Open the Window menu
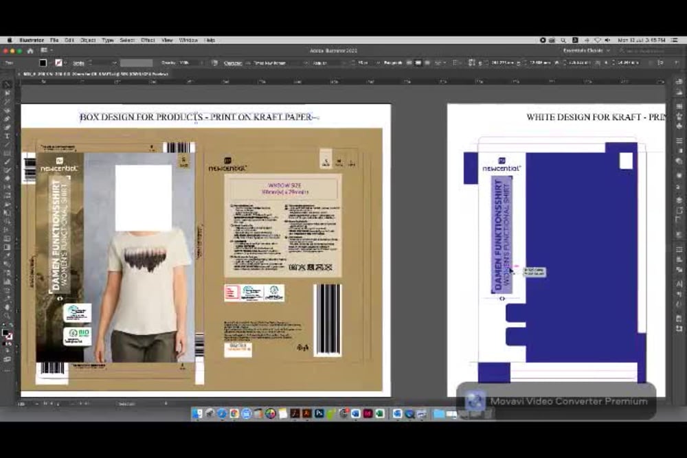 coord(188,41)
